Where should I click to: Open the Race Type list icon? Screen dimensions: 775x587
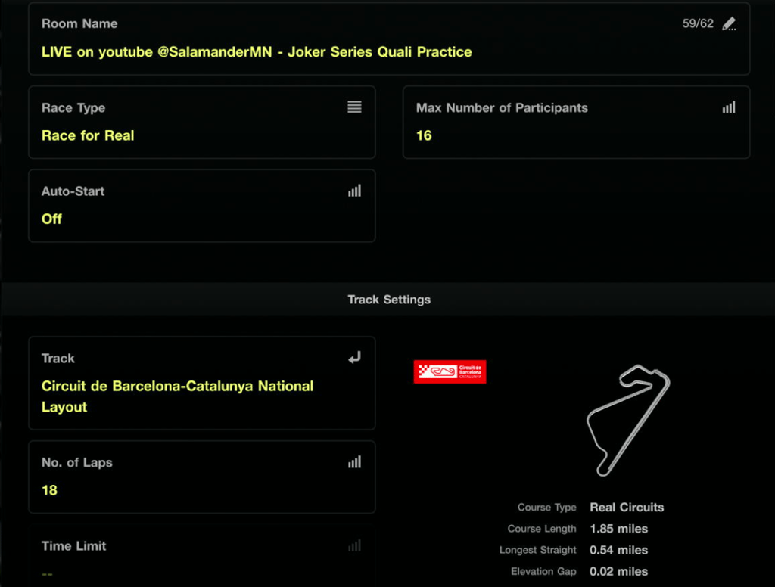[354, 107]
